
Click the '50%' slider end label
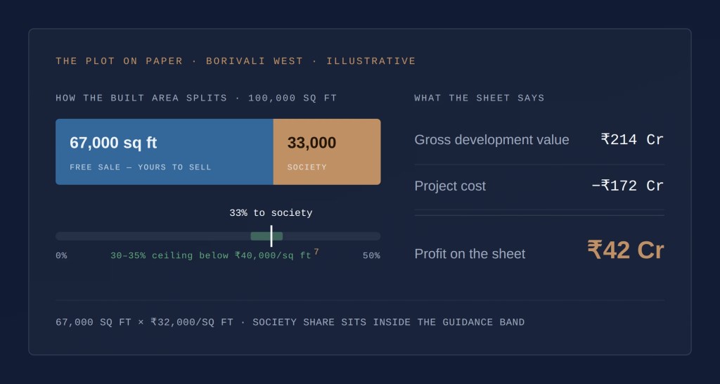pyautogui.click(x=371, y=256)
